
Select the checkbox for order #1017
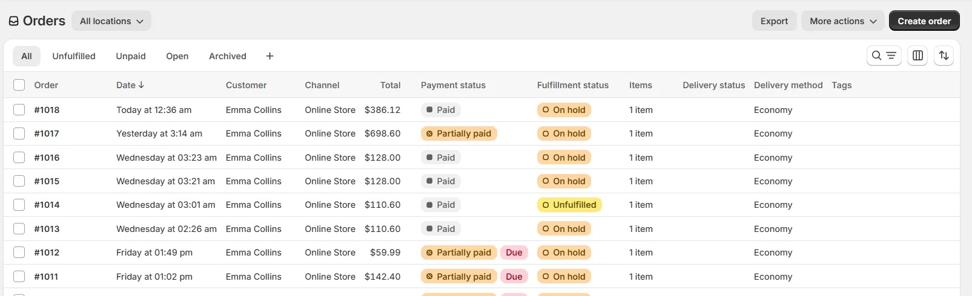pos(19,134)
